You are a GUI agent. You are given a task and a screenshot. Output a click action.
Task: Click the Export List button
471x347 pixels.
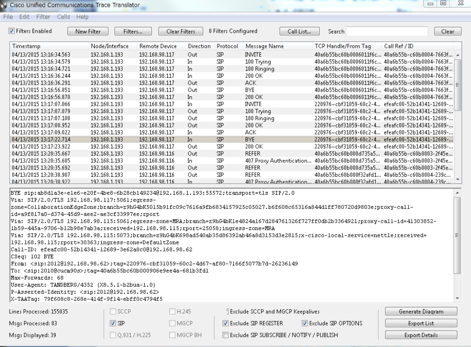(x=421, y=323)
